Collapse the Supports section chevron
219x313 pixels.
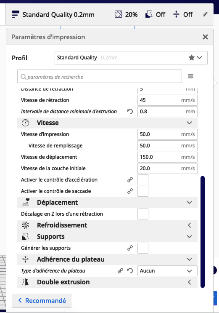[189, 237]
